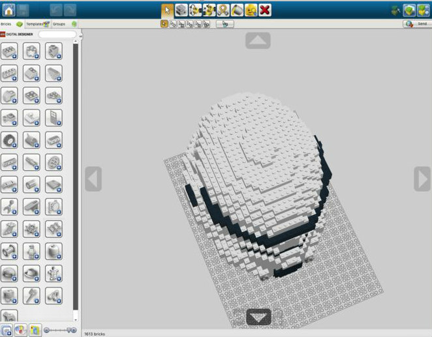Toggle filter bricks by color

(x=20, y=330)
